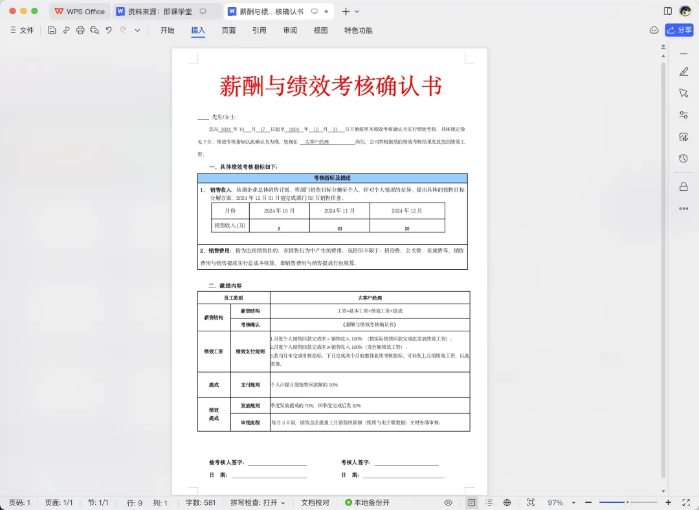The height and width of the screenshot is (510, 699).
Task: Expand the quick access toolbar arrow
Action: [137, 30]
